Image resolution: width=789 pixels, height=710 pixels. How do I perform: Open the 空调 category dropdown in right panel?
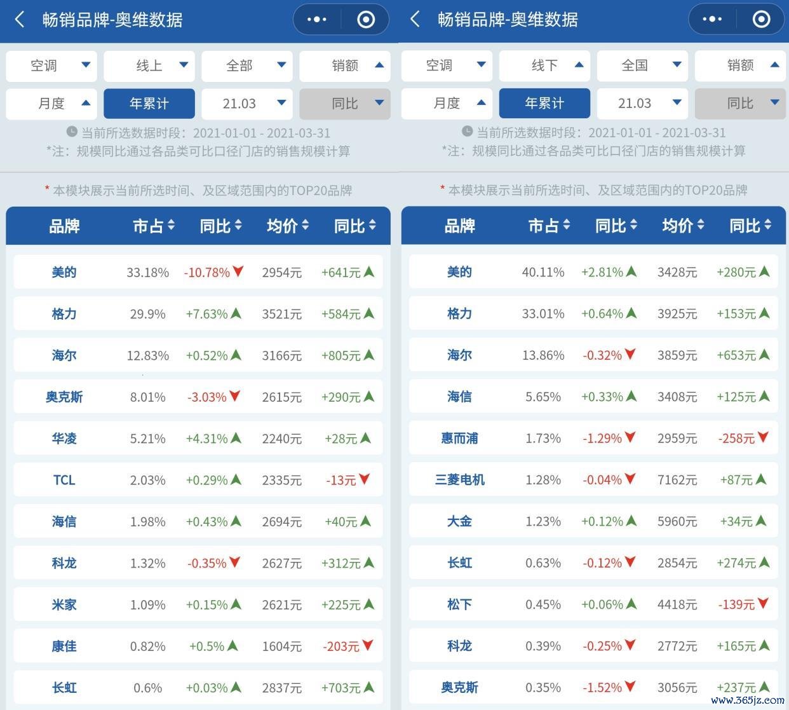click(447, 65)
